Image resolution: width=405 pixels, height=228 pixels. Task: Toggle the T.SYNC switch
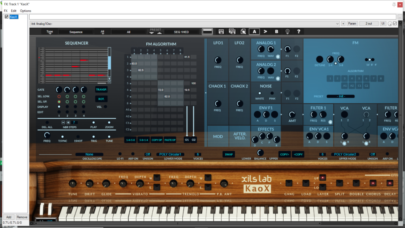(62, 137)
